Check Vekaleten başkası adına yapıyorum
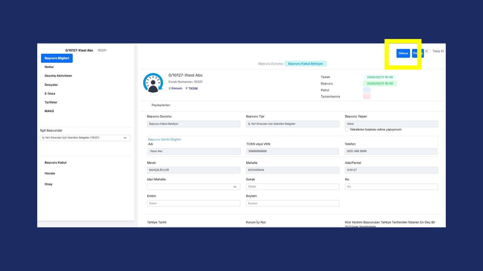This screenshot has width=483, height=271. tap(347, 130)
